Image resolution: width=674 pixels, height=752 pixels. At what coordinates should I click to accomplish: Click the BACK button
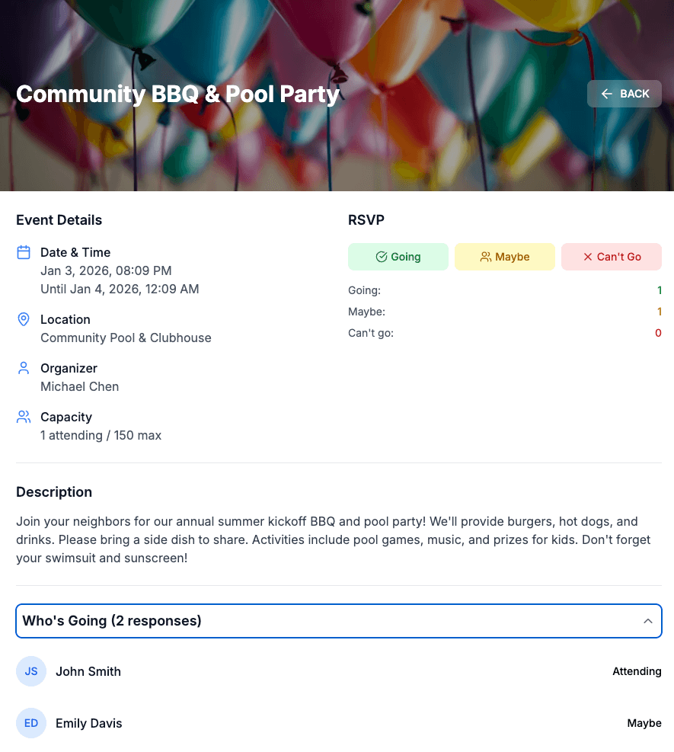(x=624, y=94)
